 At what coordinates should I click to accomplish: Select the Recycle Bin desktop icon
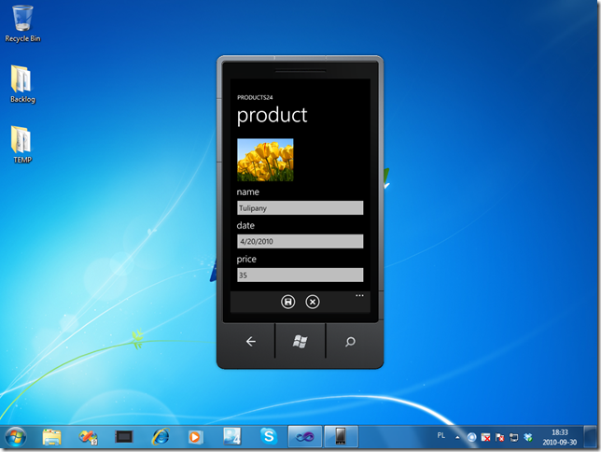pyautogui.click(x=22, y=23)
